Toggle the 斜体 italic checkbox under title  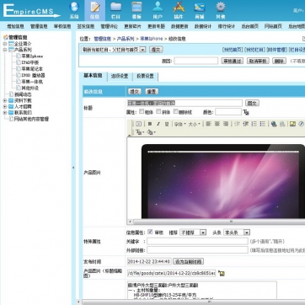(x=158, y=111)
